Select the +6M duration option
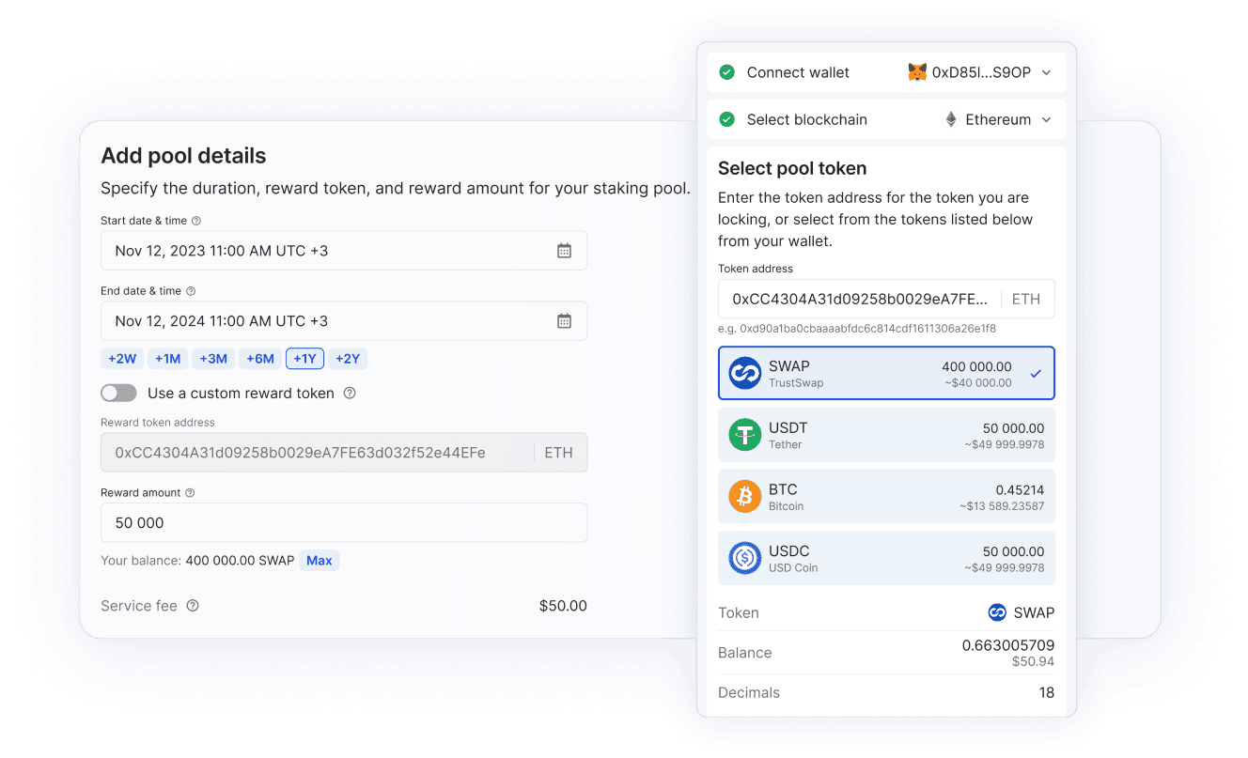Screen dimensions: 1248x758 click(260, 359)
